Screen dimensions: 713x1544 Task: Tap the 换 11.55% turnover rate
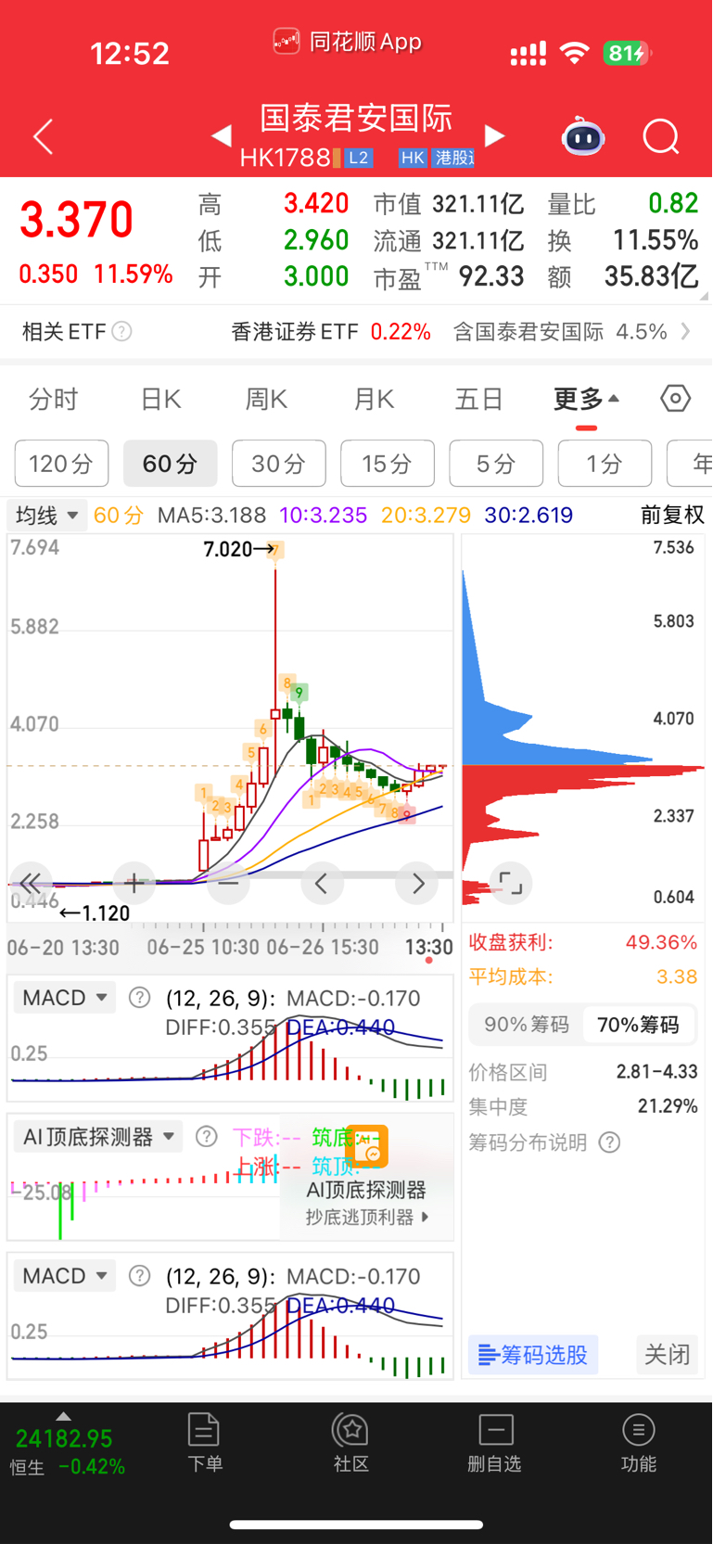coord(623,240)
